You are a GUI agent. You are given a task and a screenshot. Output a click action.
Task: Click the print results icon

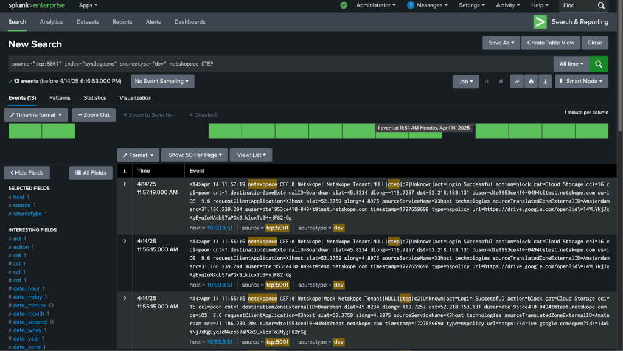pyautogui.click(x=531, y=82)
